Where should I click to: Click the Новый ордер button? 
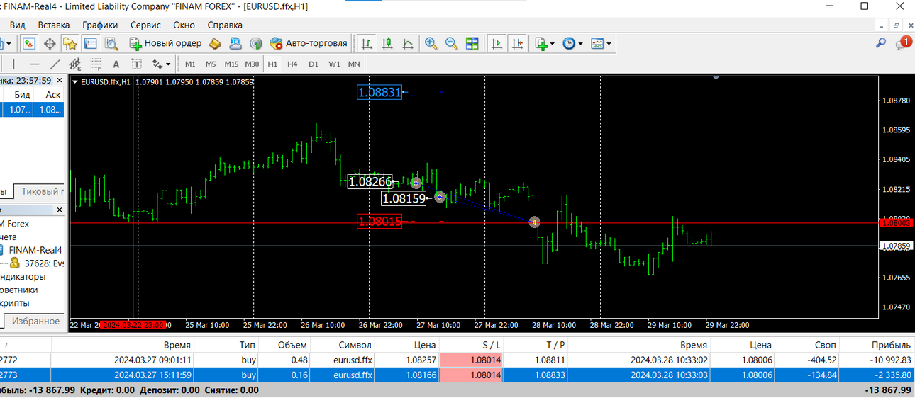click(x=165, y=43)
